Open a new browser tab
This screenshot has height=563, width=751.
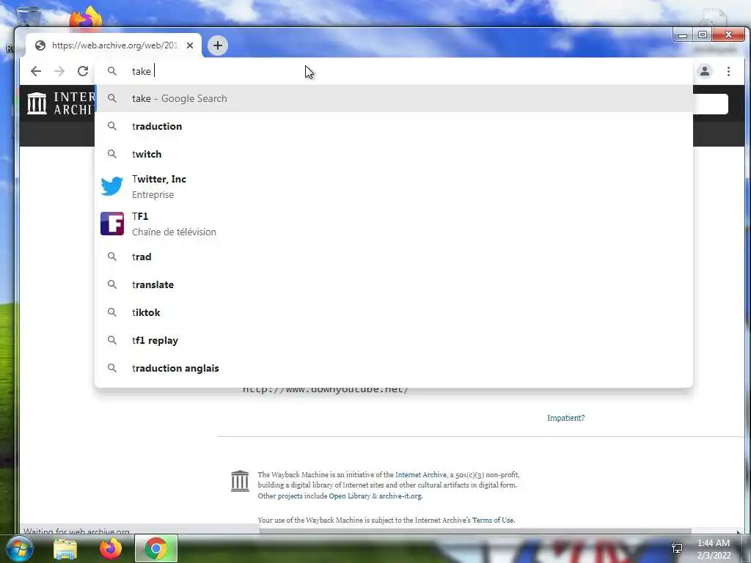pos(217,45)
